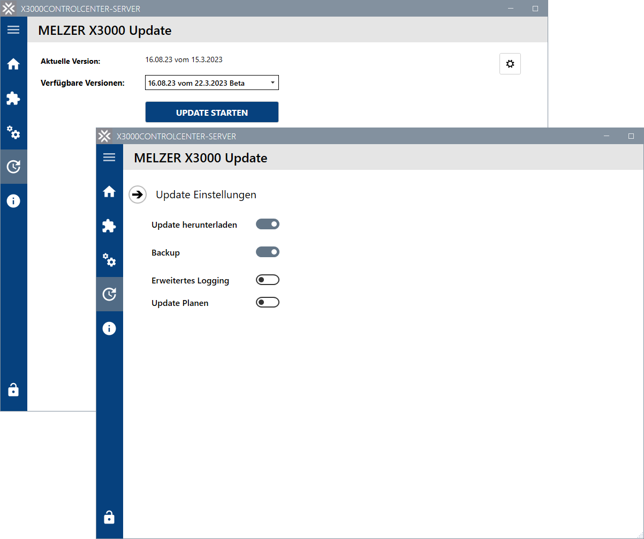Click the back window title bar text
This screenshot has height=539, width=644.
point(80,9)
